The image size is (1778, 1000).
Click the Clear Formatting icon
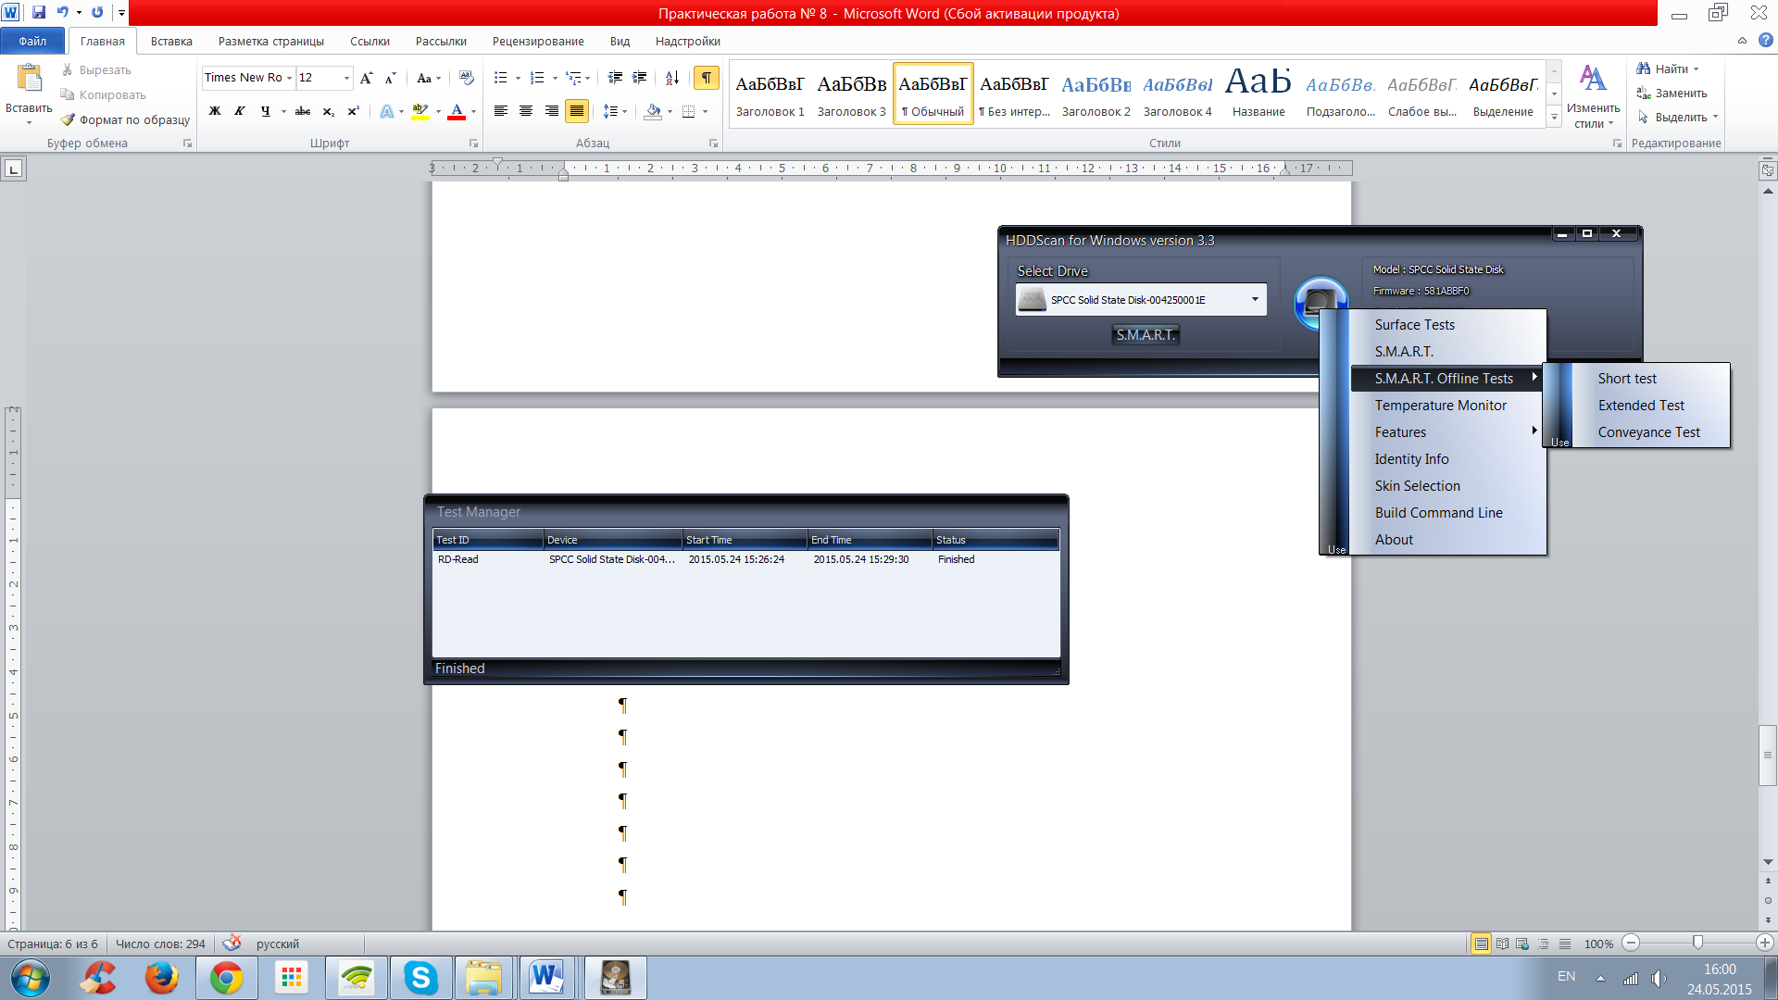coord(466,78)
